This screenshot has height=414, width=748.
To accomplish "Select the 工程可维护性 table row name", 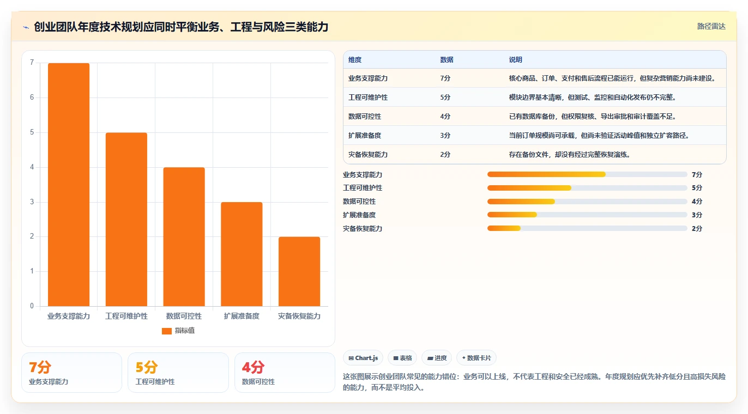I will click(368, 98).
